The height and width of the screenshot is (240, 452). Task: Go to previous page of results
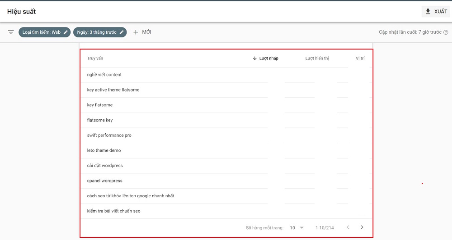[x=348, y=227]
